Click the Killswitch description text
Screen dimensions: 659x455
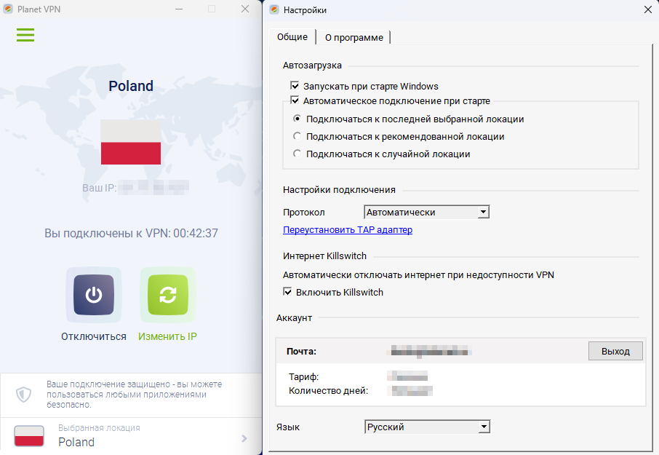coord(418,275)
